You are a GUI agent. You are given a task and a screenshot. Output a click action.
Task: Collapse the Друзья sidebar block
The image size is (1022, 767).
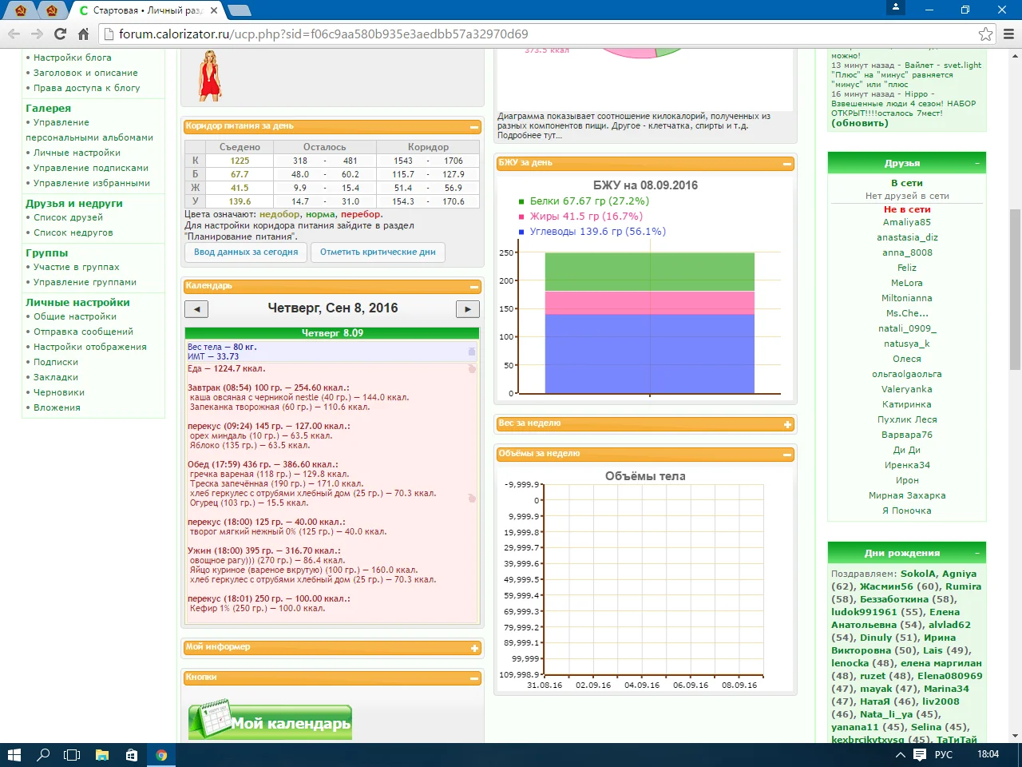tap(977, 163)
